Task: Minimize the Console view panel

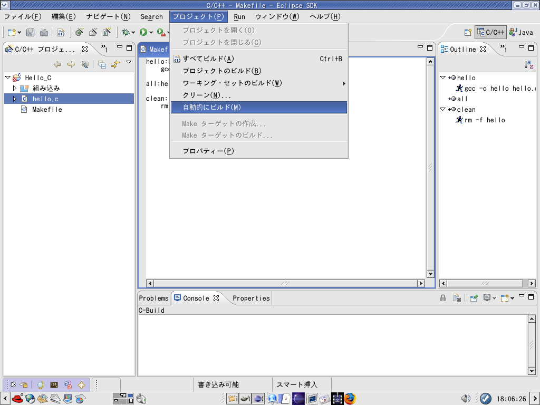Action: (522, 296)
